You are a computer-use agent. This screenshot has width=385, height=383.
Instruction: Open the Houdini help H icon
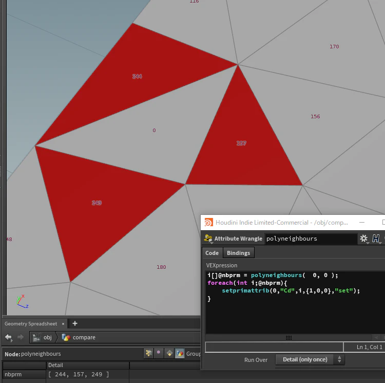376,238
